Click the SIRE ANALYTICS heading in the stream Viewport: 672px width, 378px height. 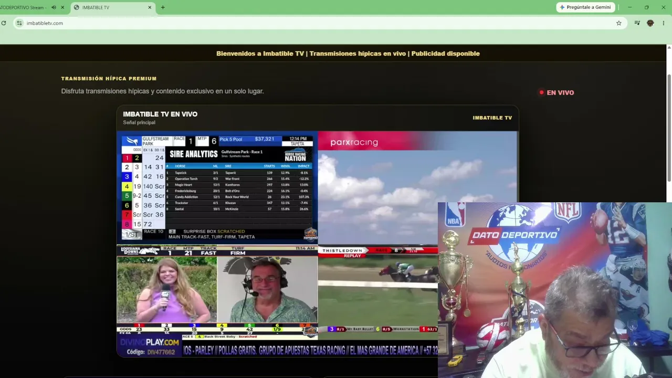[x=194, y=154]
